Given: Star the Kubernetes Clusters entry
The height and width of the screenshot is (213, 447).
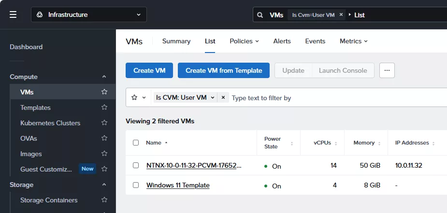Looking at the screenshot, I should (104, 123).
